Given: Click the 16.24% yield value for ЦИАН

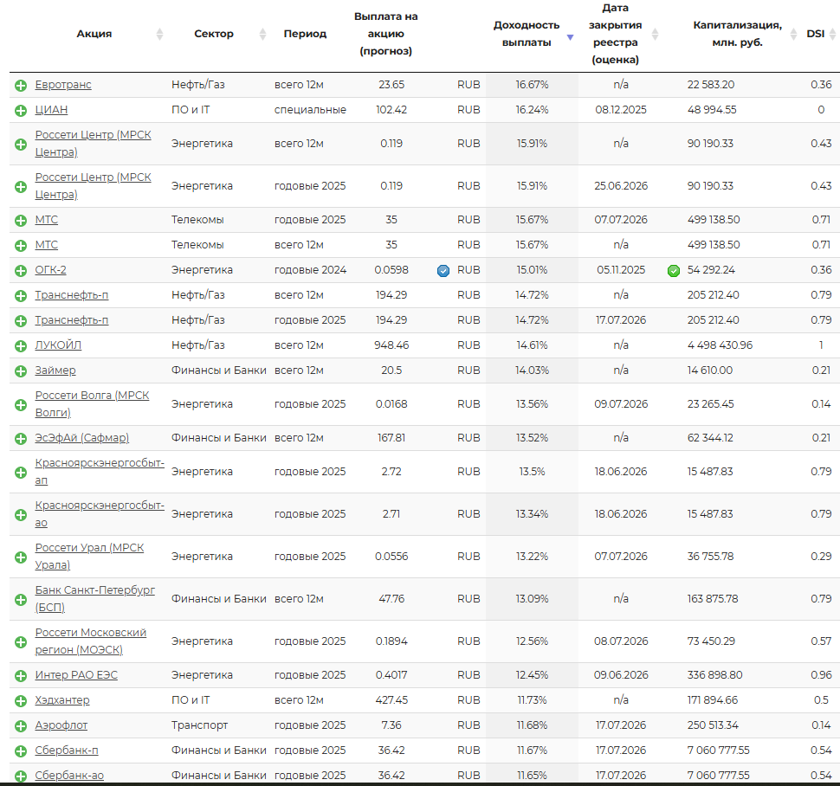Looking at the screenshot, I should point(532,110).
